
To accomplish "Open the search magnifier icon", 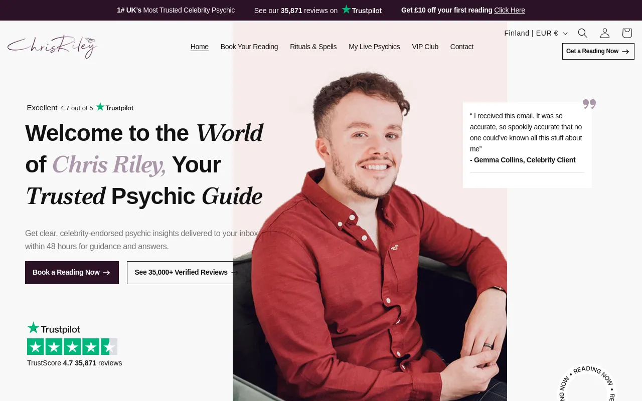I will click(x=582, y=33).
